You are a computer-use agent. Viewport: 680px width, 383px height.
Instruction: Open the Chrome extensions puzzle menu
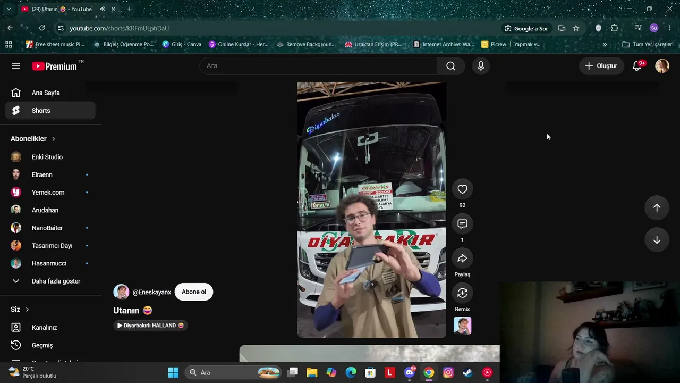pyautogui.click(x=615, y=28)
